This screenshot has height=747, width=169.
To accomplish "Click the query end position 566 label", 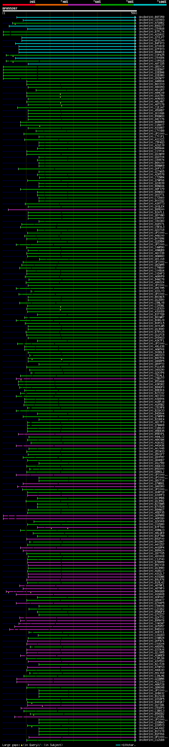I will tap(133, 13).
